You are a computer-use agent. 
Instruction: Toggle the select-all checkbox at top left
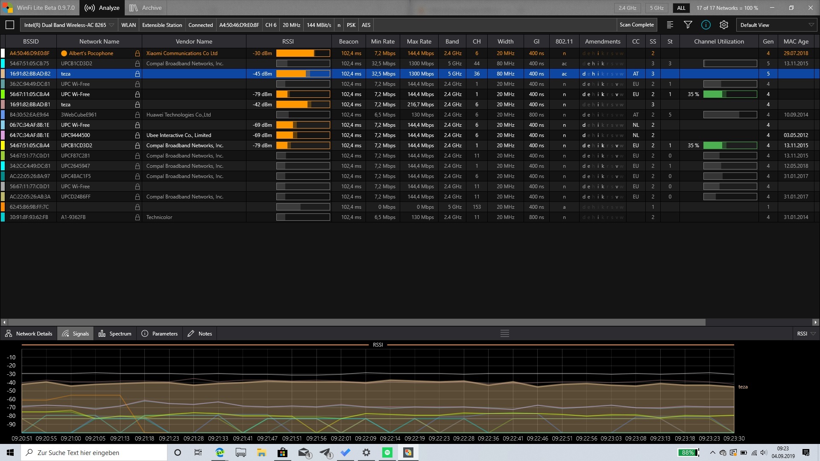click(10, 25)
